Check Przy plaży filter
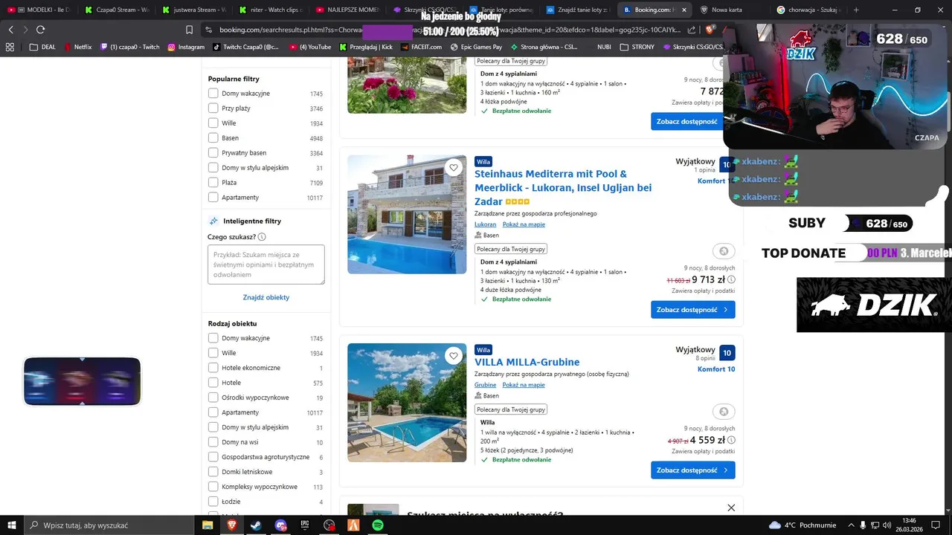Screen dimensions: 952x535 click(x=213, y=108)
